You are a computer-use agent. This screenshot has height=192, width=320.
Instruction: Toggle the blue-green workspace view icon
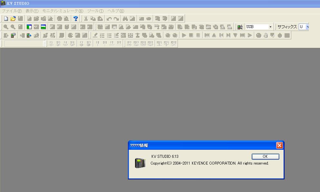coord(29,27)
